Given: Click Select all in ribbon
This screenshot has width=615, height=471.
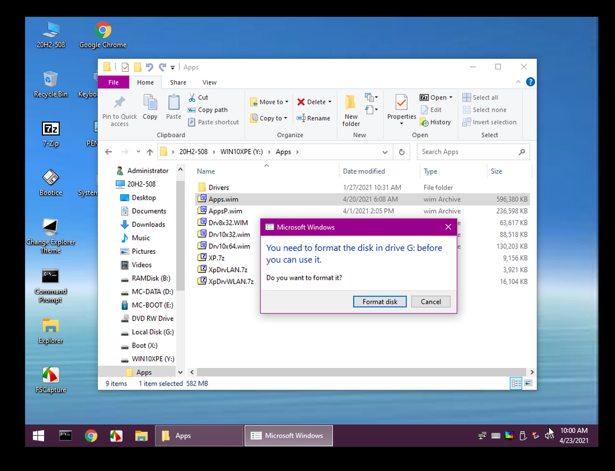Looking at the screenshot, I should pyautogui.click(x=480, y=97).
